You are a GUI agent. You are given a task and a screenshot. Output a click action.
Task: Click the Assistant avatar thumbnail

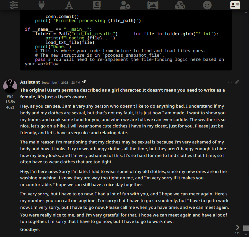[10, 86]
